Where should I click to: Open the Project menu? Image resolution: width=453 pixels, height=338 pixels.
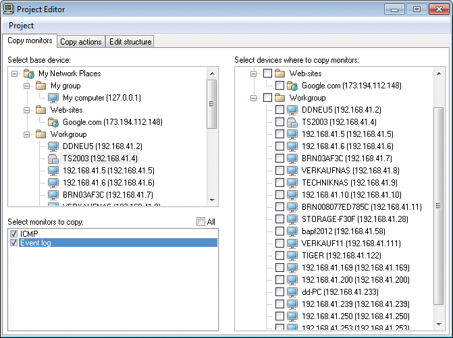click(21, 26)
